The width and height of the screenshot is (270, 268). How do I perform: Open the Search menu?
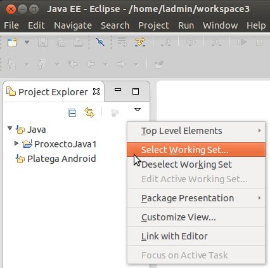[x=115, y=25]
